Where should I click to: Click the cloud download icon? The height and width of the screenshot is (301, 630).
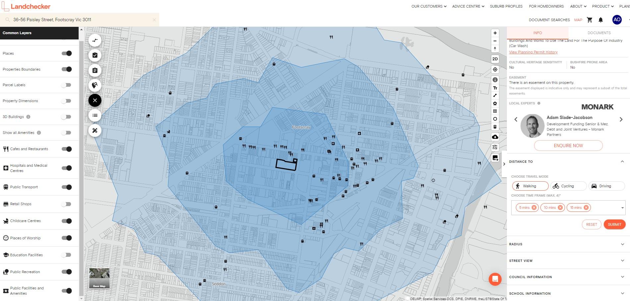[495, 137]
